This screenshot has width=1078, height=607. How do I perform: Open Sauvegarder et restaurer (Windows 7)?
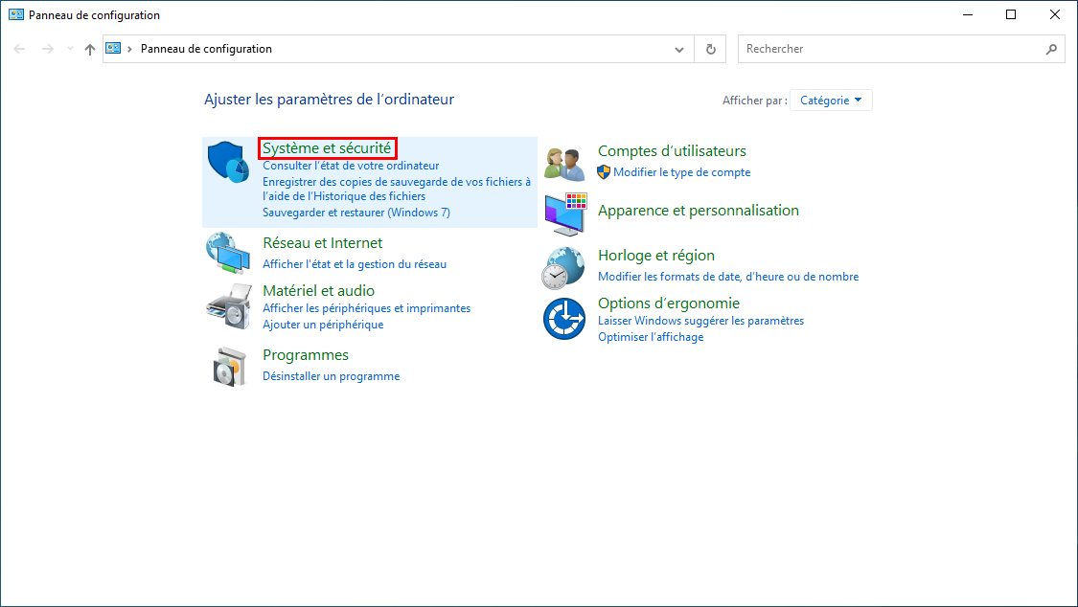tap(356, 213)
